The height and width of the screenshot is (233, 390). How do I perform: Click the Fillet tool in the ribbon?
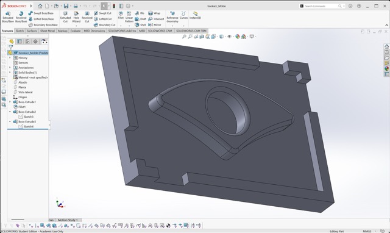pos(121,15)
